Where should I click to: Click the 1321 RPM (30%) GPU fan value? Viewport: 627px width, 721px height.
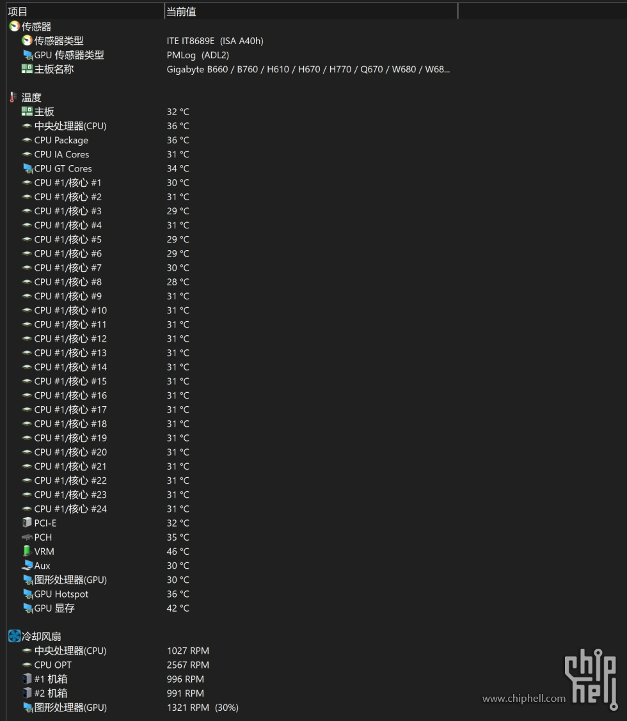point(202,707)
